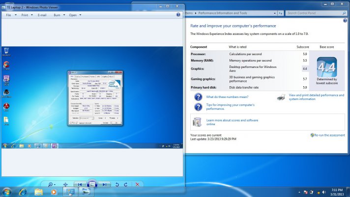Click the search magnifier icon in Control Panel
Image resolution: width=350 pixels, height=197 pixels.
pos(344,13)
